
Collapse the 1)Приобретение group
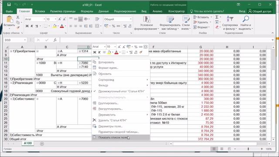coord(11,51)
